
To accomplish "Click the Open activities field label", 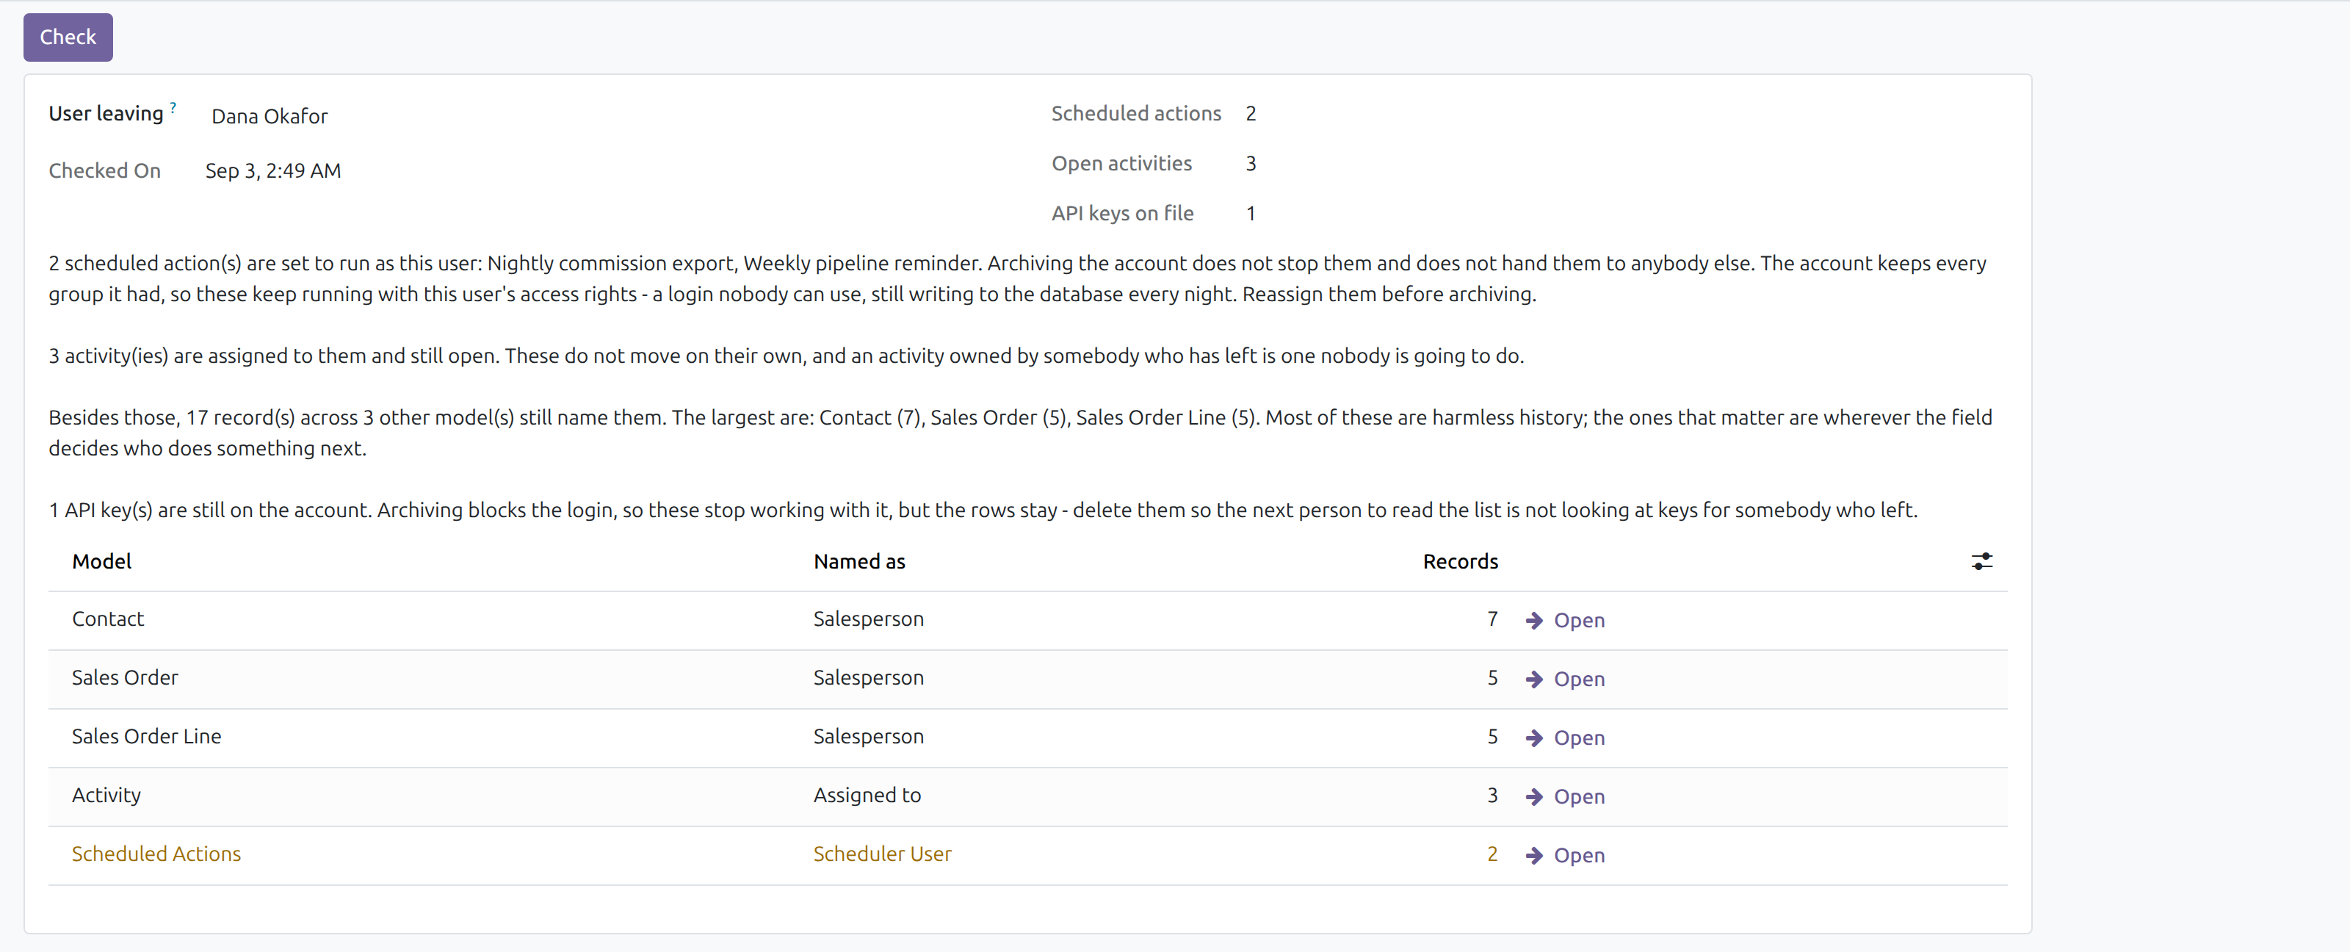I will point(1122,163).
